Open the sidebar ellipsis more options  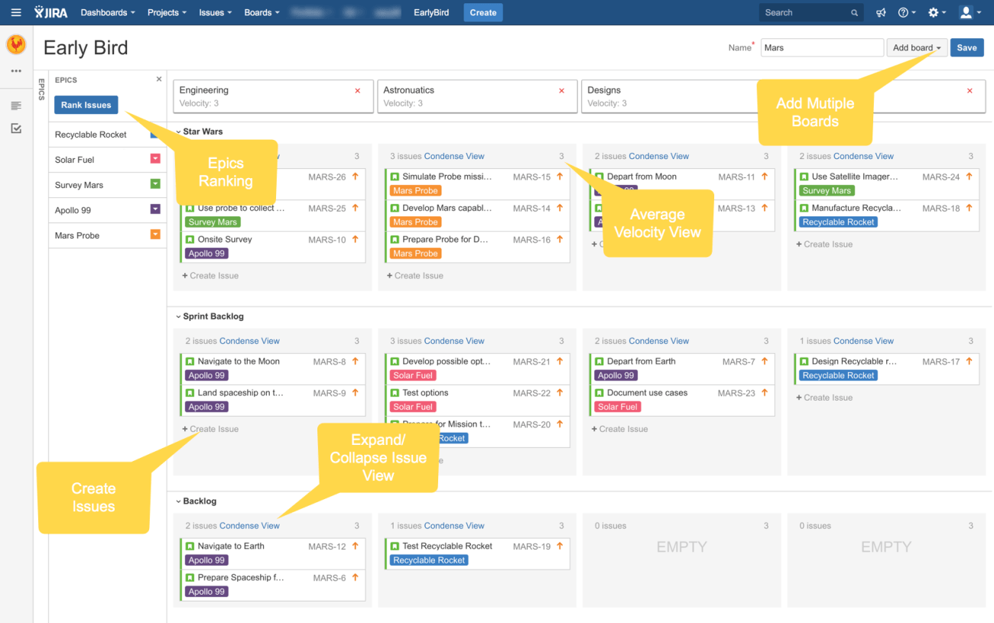[x=16, y=71]
